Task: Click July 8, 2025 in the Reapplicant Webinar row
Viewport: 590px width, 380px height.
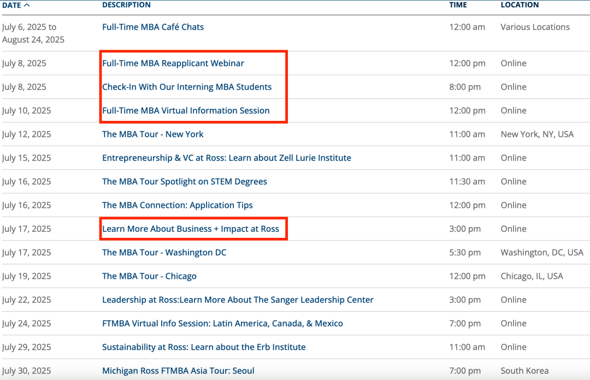Action: pyautogui.click(x=24, y=63)
